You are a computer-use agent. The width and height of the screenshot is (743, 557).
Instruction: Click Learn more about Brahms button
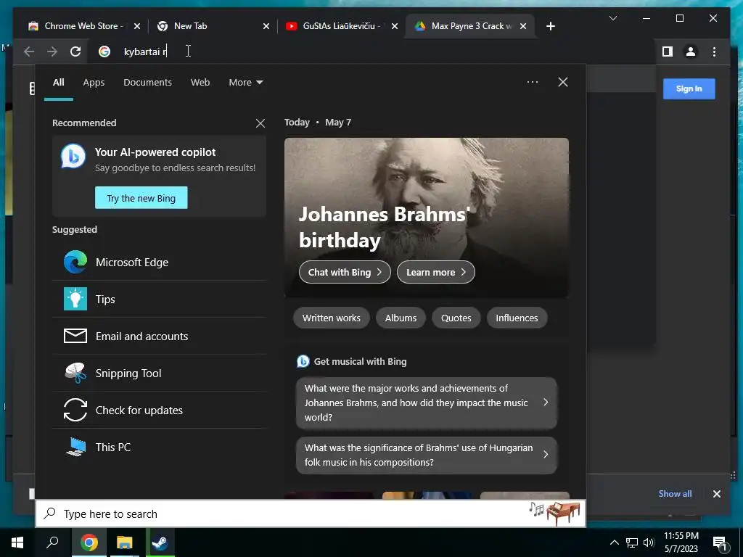(x=436, y=273)
